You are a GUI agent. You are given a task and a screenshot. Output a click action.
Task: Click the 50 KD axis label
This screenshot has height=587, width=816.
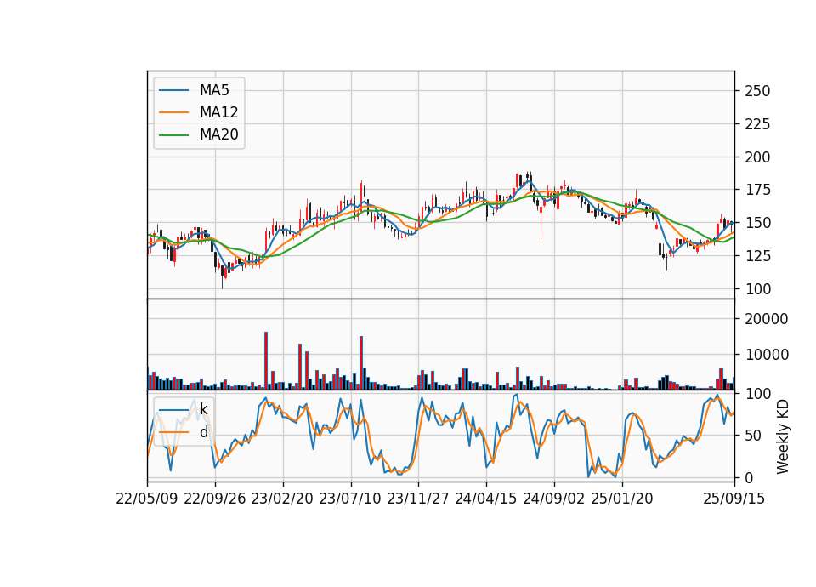point(753,436)
